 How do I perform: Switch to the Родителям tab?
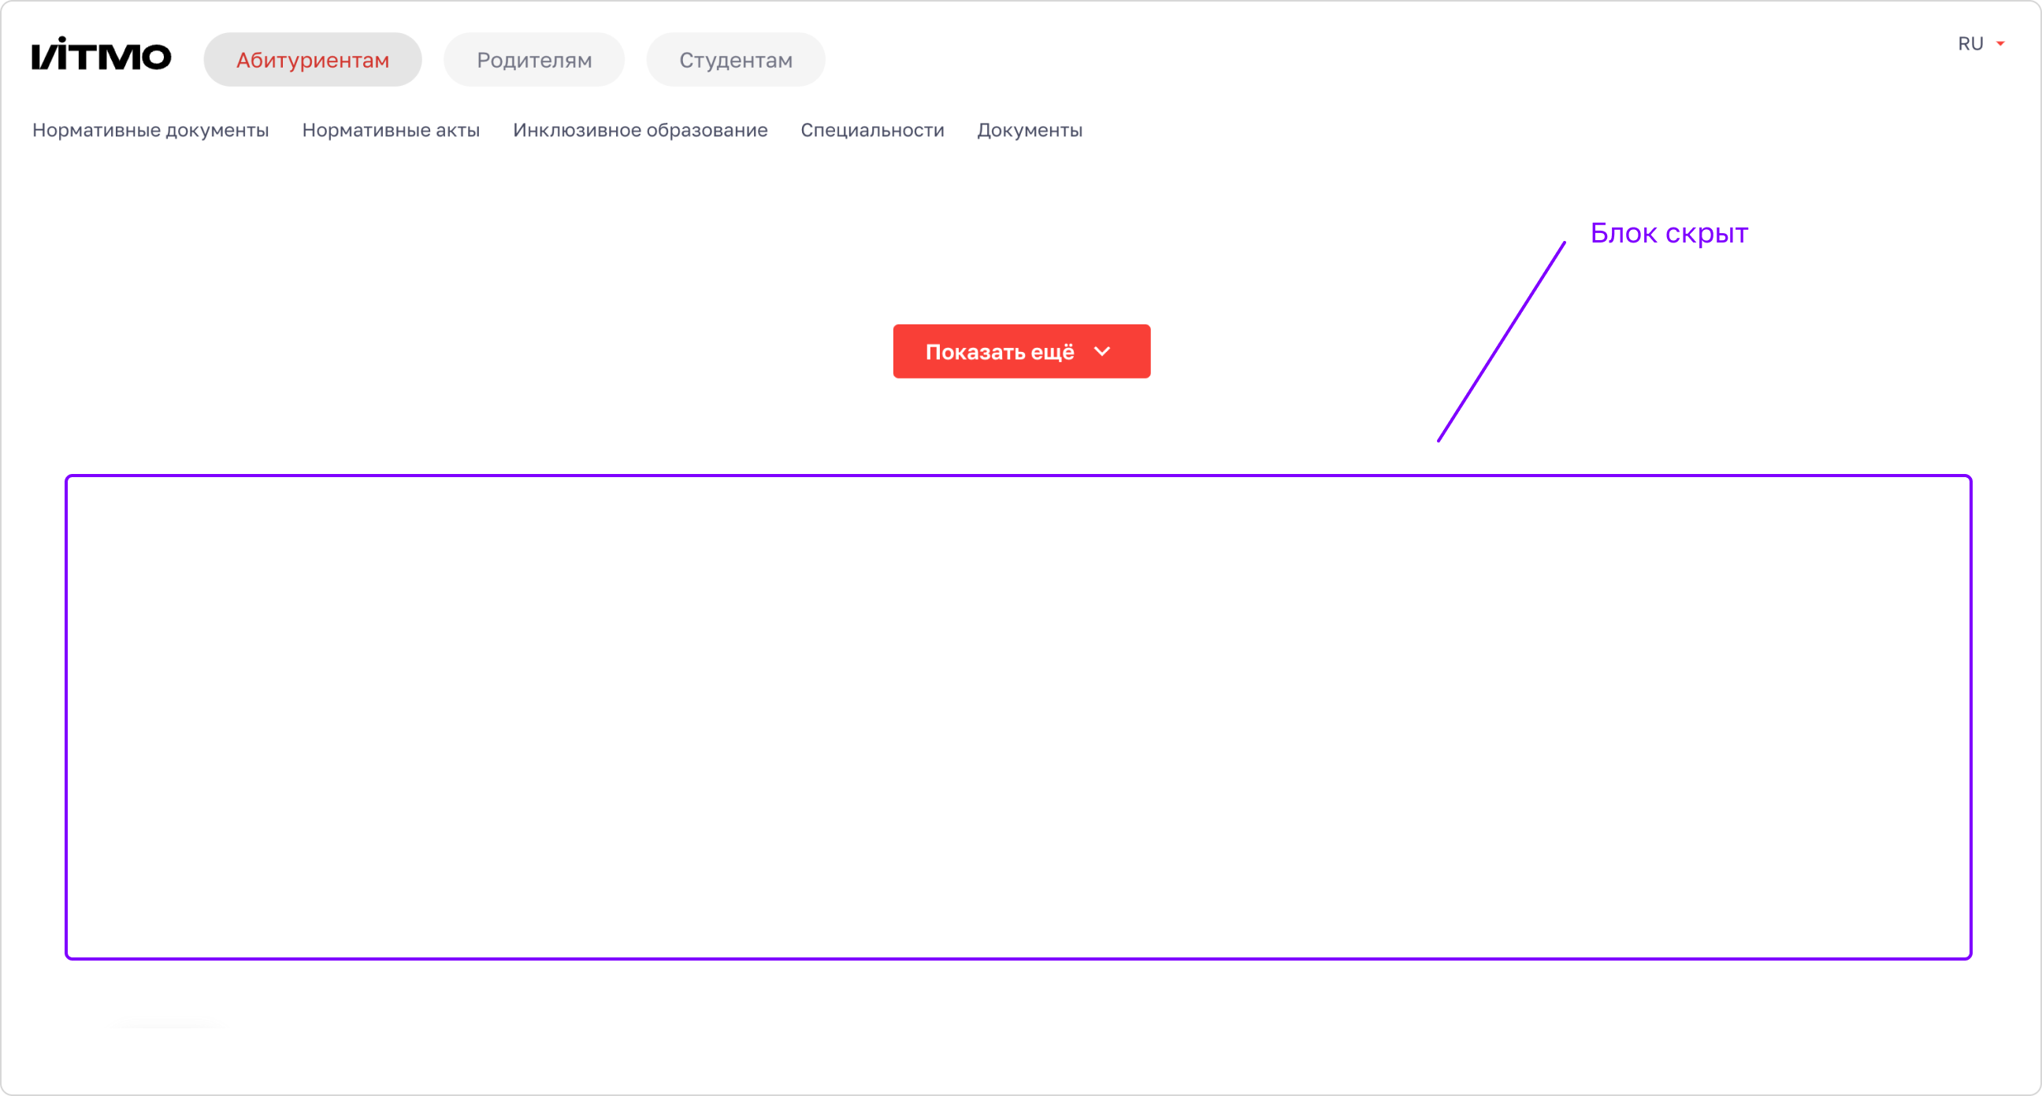point(533,59)
